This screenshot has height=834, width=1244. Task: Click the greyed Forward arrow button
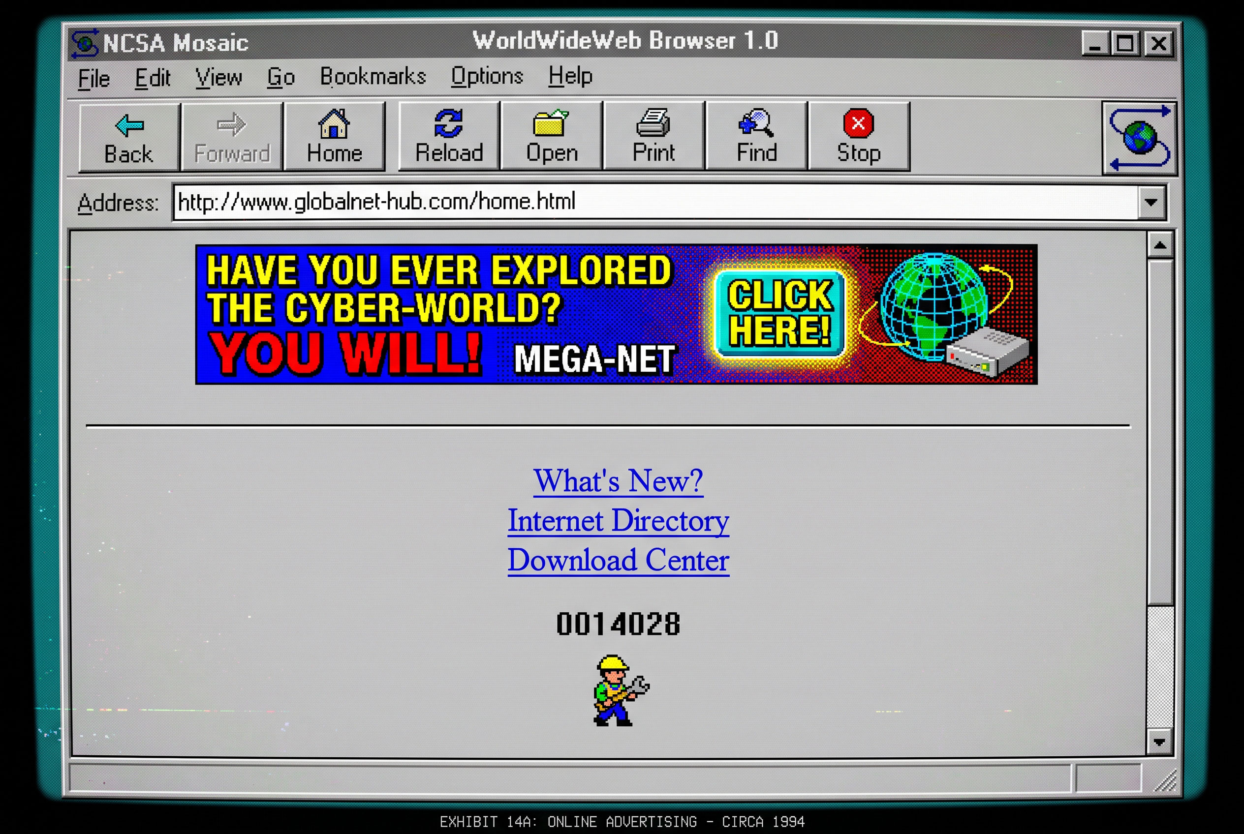[232, 137]
